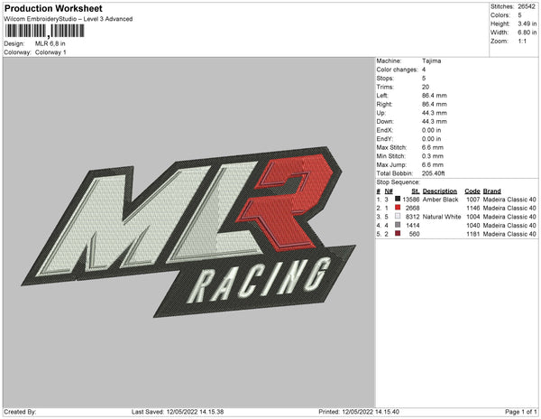The height and width of the screenshot is (419, 541).
Task: Select the Stitches value 26542
Action: click(x=527, y=6)
